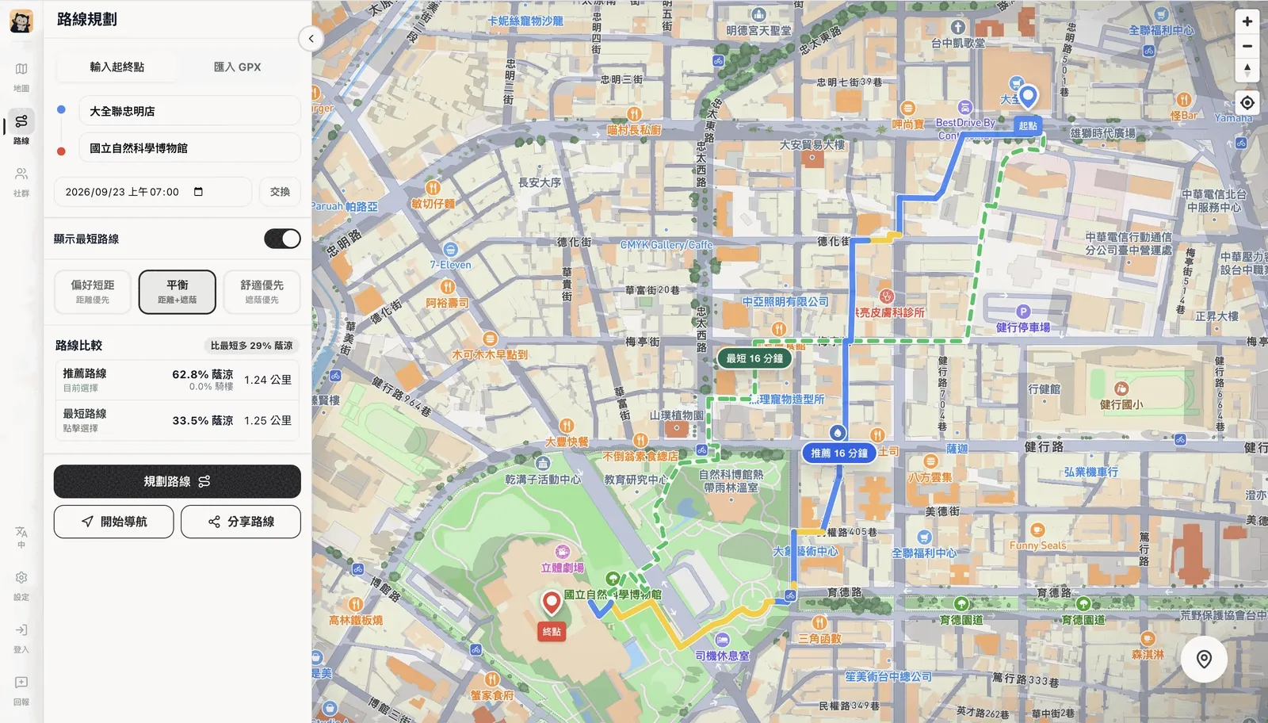Click the round location pin floating button
1268x723 pixels.
1204,659
